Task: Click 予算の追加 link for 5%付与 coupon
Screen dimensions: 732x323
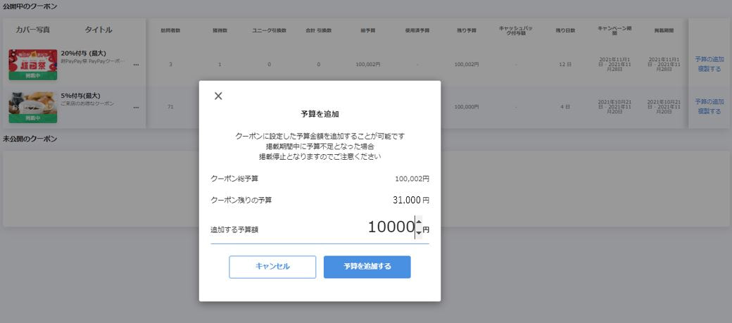Action: 709,101
